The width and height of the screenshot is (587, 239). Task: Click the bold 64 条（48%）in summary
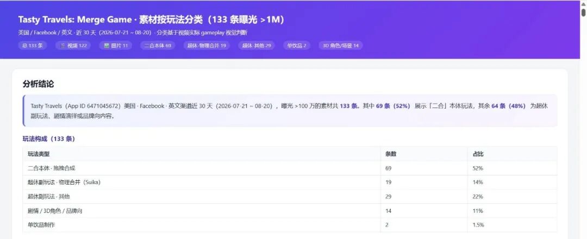[509, 106]
